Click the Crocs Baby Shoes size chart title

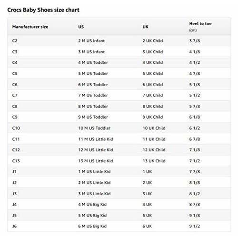click(x=43, y=10)
